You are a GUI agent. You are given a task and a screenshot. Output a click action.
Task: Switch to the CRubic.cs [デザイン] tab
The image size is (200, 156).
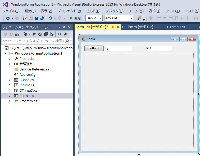point(138,27)
